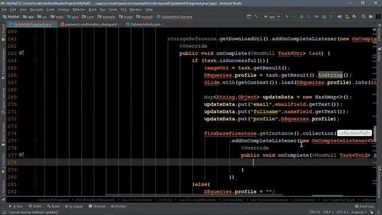Click the app breadcrumb in navigation bar
382x215 pixels.
[28, 17]
